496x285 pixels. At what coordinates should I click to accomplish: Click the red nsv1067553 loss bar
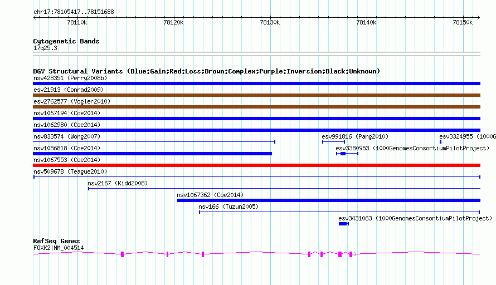coord(256,165)
